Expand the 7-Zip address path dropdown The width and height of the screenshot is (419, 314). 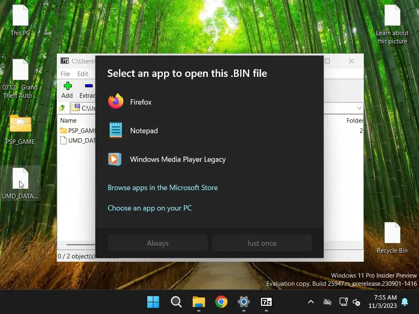tap(359, 108)
